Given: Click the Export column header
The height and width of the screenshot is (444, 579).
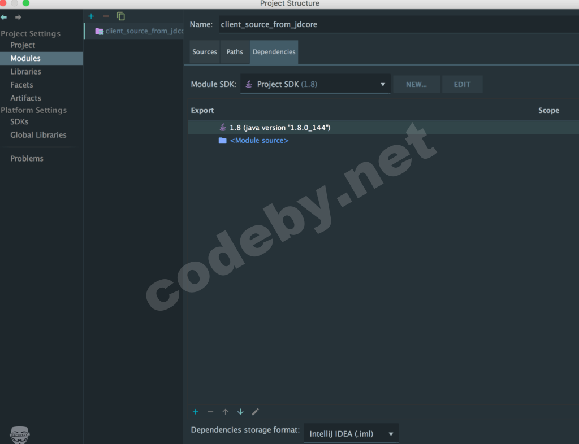Looking at the screenshot, I should 202,110.
